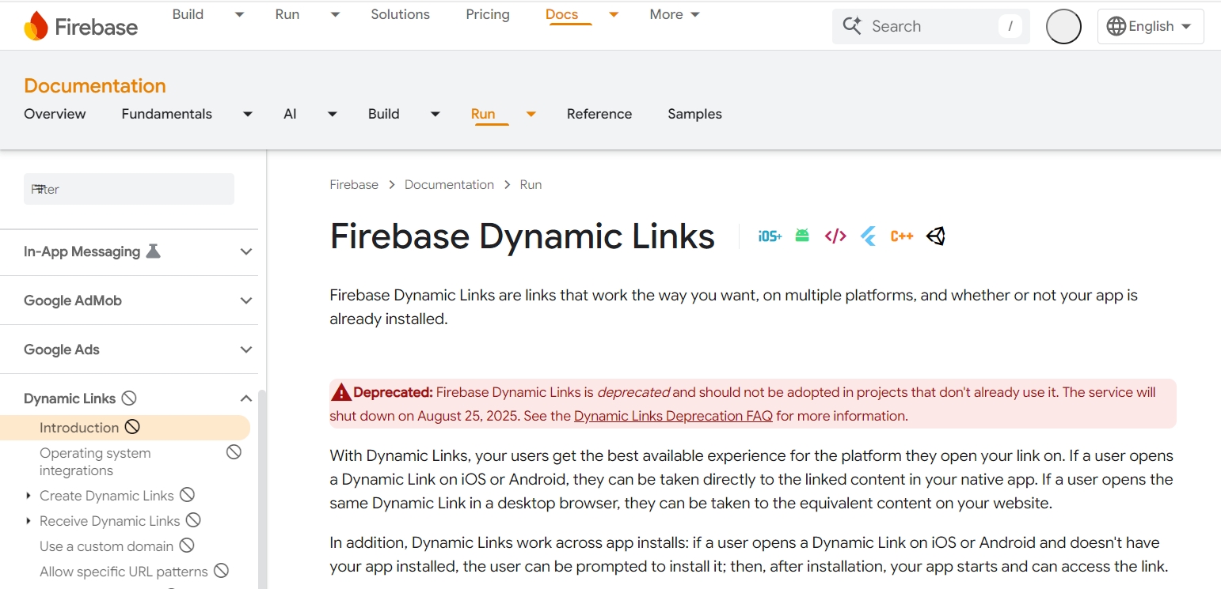The height and width of the screenshot is (589, 1221).
Task: Switch to the Overview tab
Action: click(55, 114)
